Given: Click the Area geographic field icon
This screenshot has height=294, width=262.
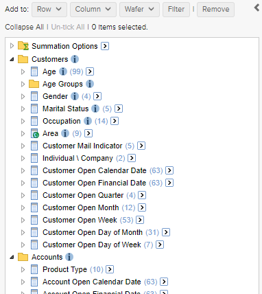Looking at the screenshot, I should point(35,133).
